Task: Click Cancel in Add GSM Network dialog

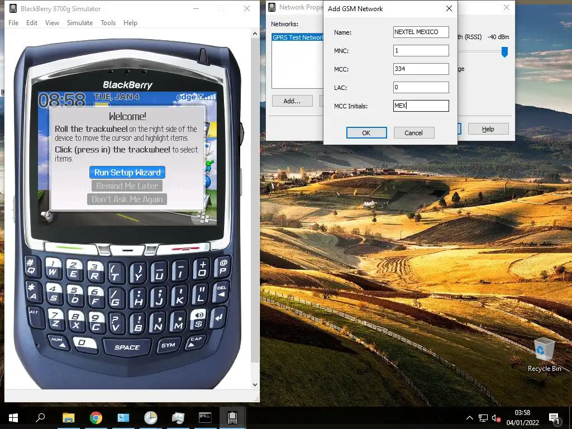Action: tap(414, 133)
